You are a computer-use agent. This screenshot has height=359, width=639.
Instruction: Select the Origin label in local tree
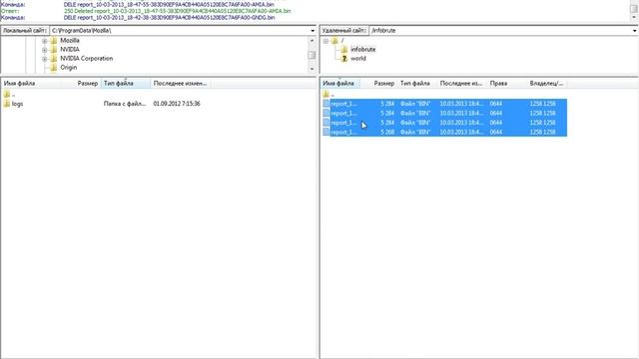(x=69, y=67)
